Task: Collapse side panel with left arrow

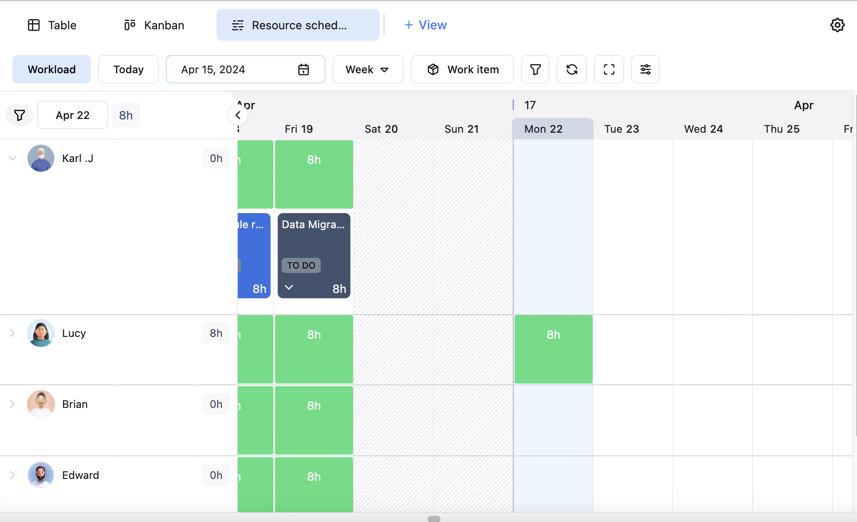Action: (238, 115)
